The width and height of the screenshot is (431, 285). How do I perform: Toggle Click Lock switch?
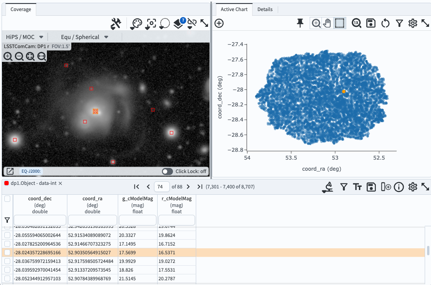click(x=167, y=171)
